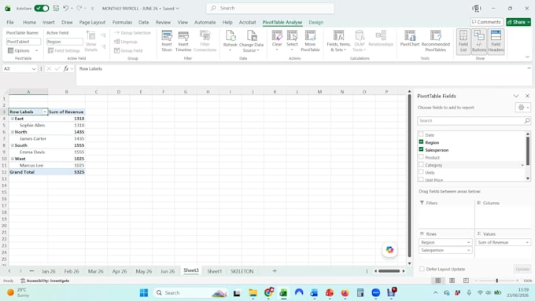Open Region dropdown in Rows area
Image resolution: width=535 pixels, height=301 pixels.
(468, 242)
